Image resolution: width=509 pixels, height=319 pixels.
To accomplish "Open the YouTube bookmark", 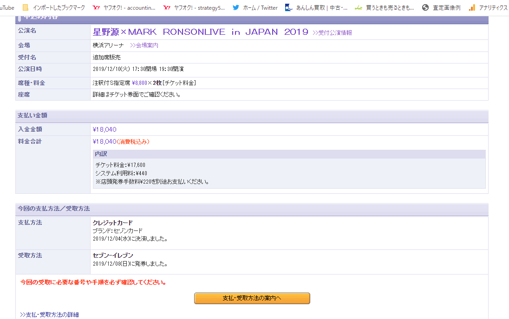I will coord(7,7).
